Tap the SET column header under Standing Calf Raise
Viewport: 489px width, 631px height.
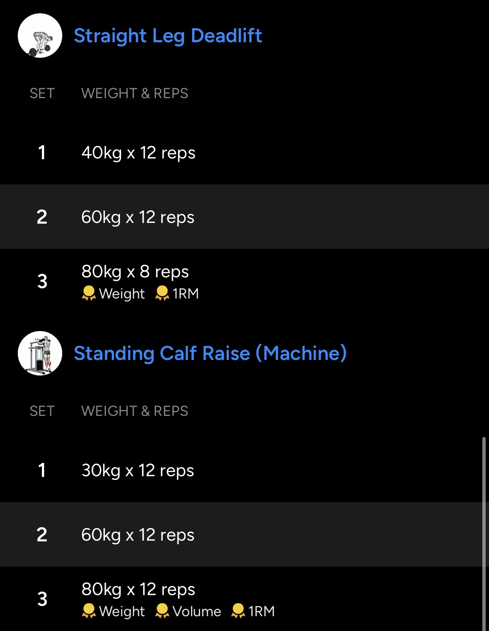coord(42,411)
